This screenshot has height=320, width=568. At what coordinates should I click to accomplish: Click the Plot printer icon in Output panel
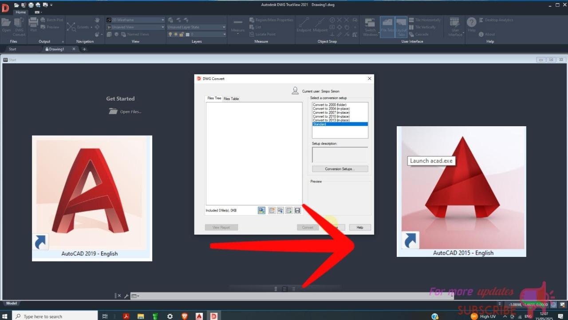click(33, 25)
